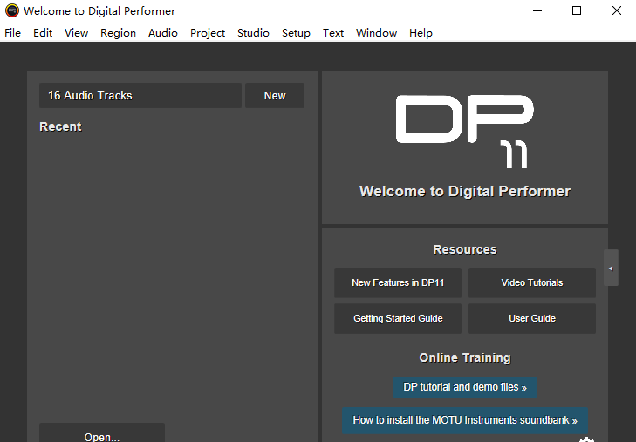Viewport: 636px width, 442px height.
Task: Click the Recent heading
Action: point(60,126)
